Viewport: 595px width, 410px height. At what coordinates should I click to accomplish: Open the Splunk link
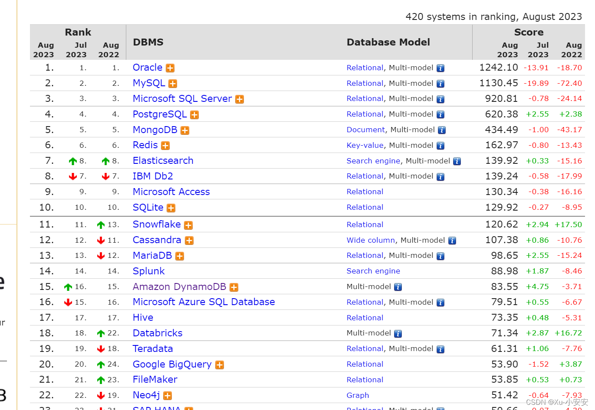tap(149, 271)
